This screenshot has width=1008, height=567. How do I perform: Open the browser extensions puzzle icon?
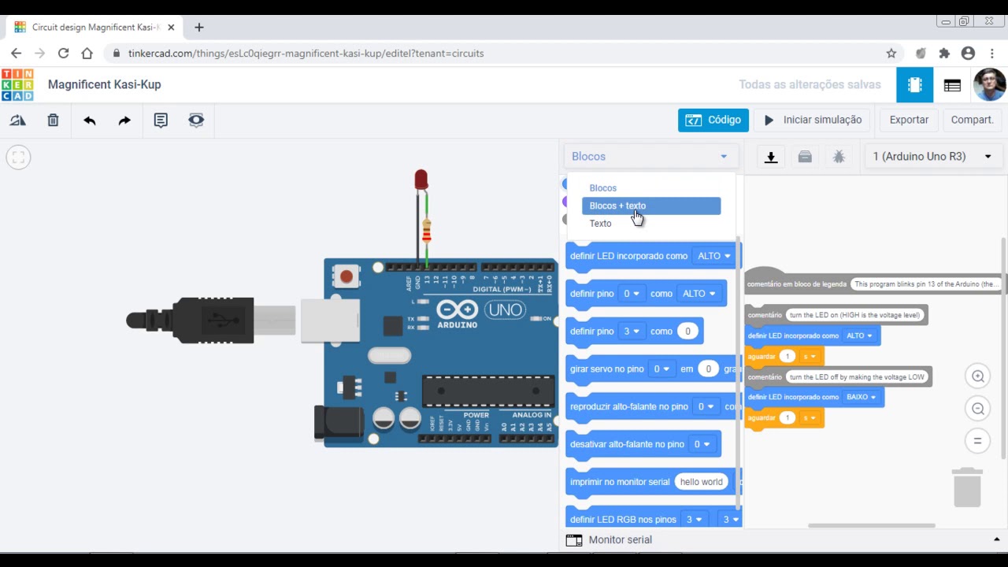[x=944, y=54]
